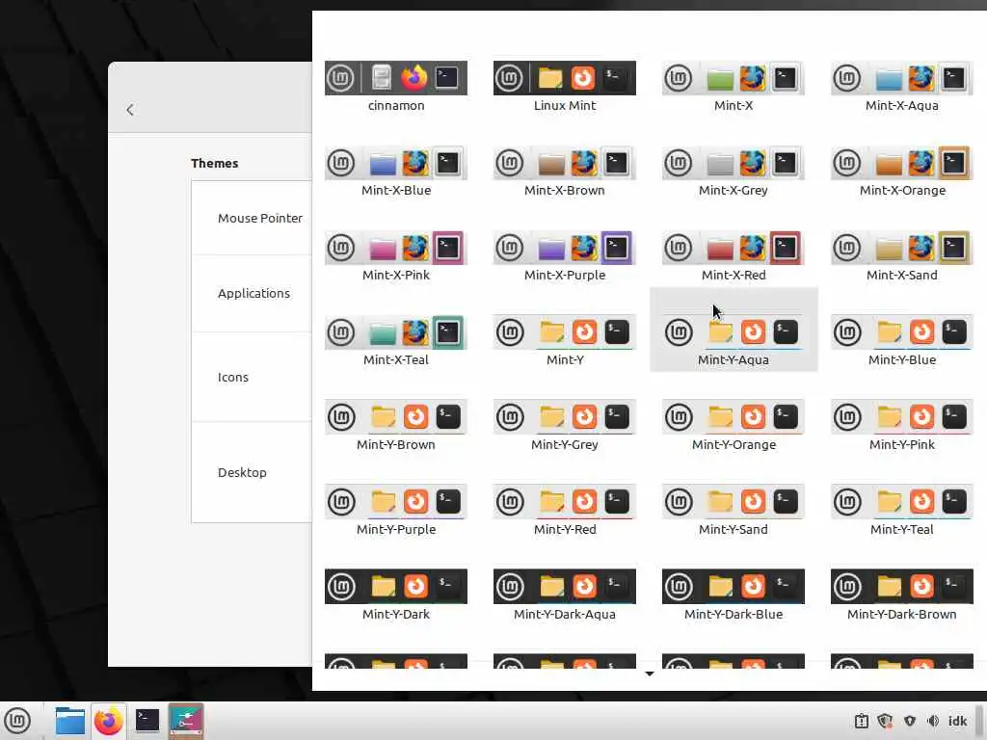The width and height of the screenshot is (987, 740).
Task: Select the Mint-X-Pink theme
Action: (396, 256)
